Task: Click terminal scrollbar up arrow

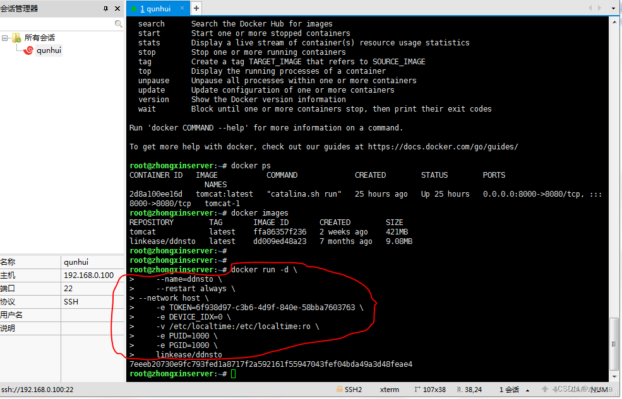Action: point(615,21)
